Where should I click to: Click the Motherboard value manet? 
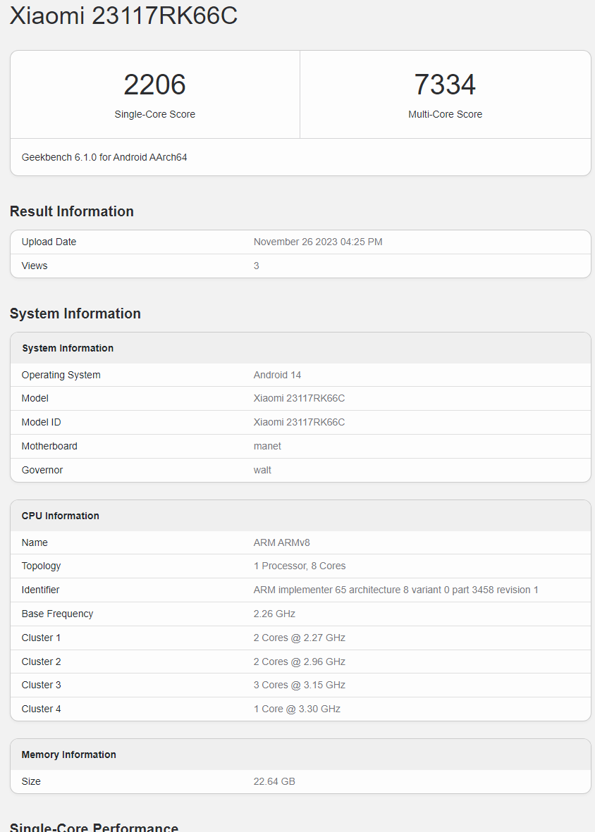click(267, 446)
